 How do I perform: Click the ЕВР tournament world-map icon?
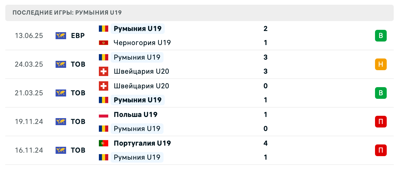pyautogui.click(x=61, y=36)
